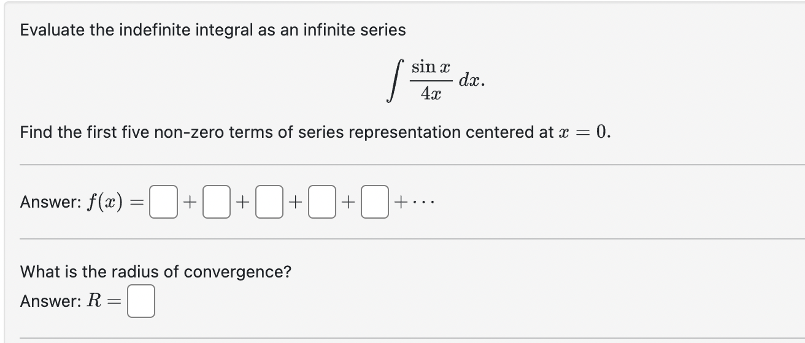Screen dimensions: 805x343
Task: Click the 'What is the radius of convergence?' text
Action: pos(155,271)
